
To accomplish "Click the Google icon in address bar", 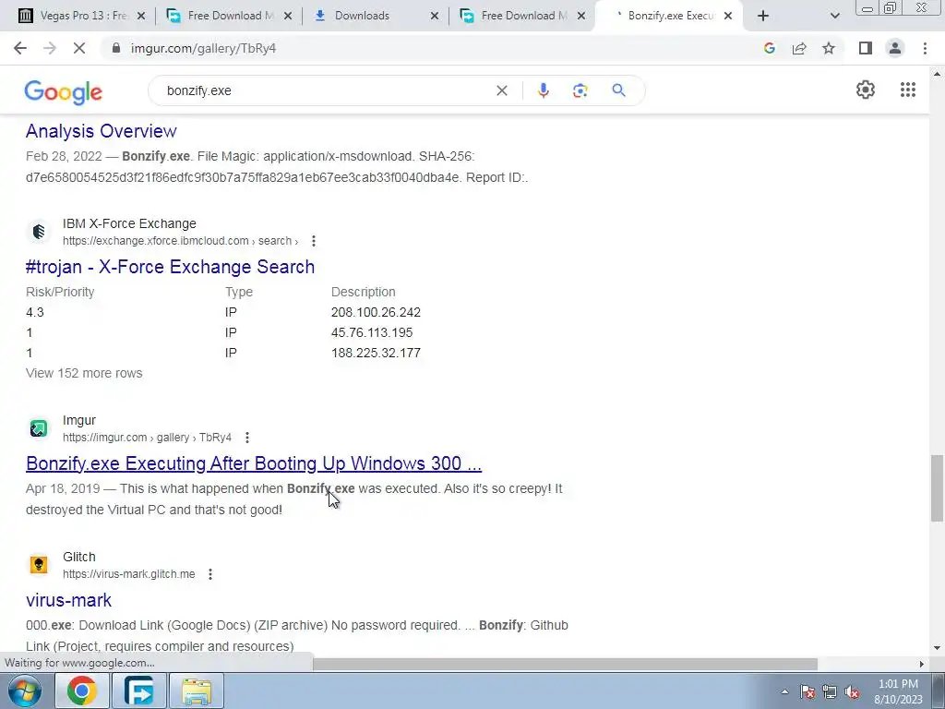I will tap(769, 48).
